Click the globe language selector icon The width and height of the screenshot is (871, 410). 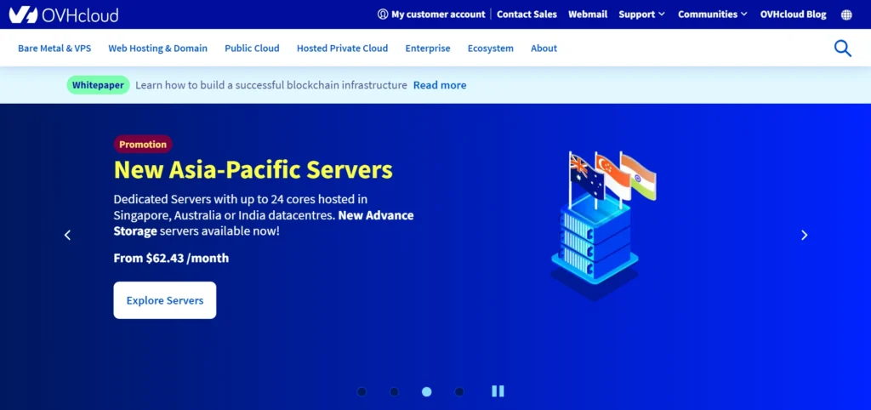point(846,15)
